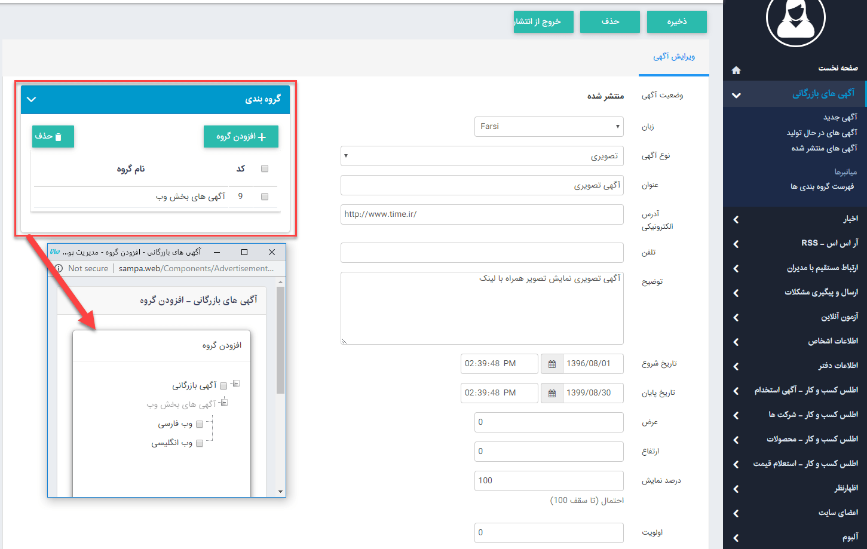Click the plus icon on افزودن گروه button

pyautogui.click(x=262, y=136)
